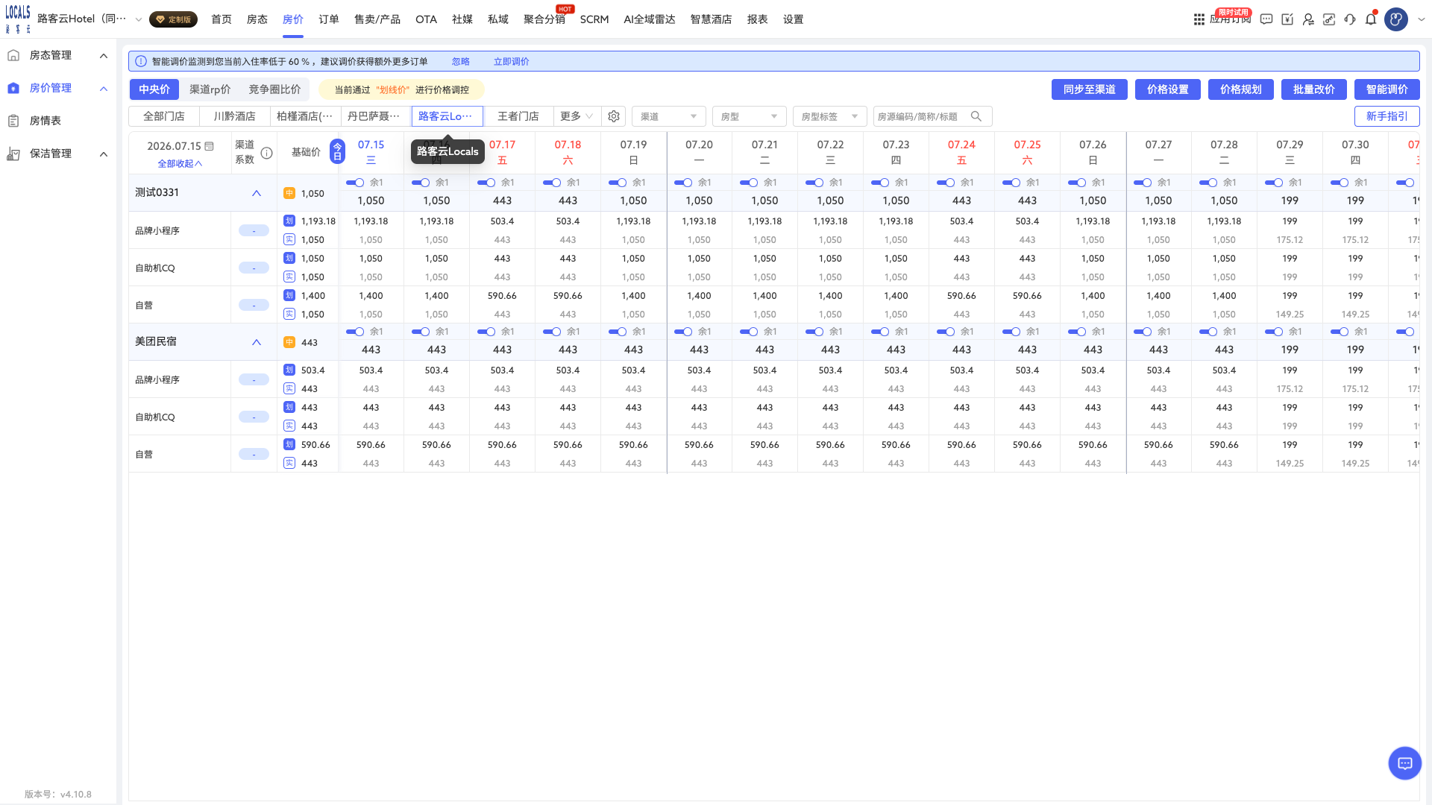Open the 房型 dropdown filter
This screenshot has height=805, width=1432.
pyautogui.click(x=749, y=116)
